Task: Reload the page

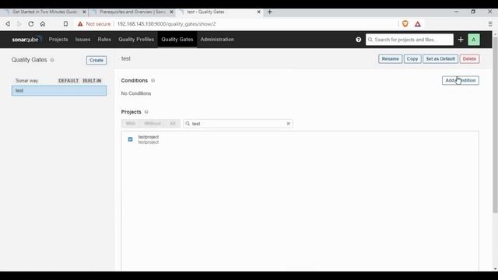Action: click(x=31, y=24)
